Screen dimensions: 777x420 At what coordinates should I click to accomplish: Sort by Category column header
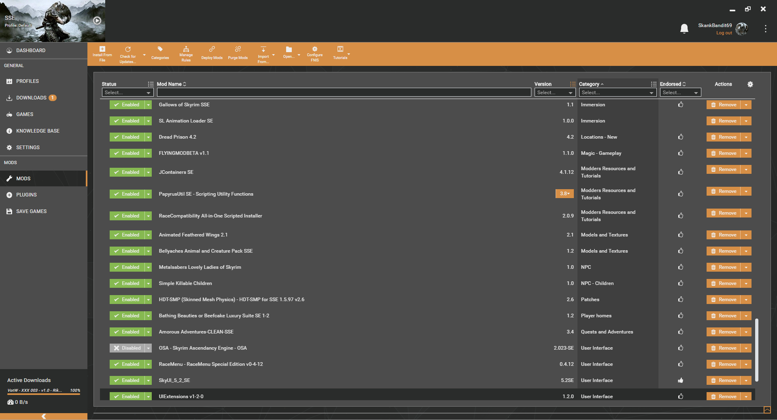pyautogui.click(x=591, y=84)
